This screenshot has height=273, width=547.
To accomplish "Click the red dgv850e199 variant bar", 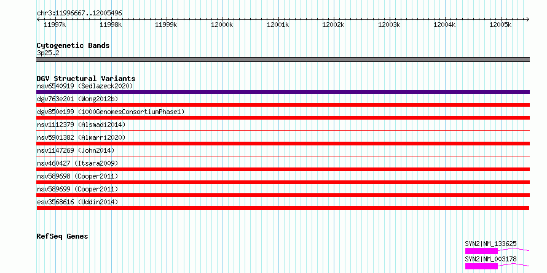I will click(x=283, y=118).
